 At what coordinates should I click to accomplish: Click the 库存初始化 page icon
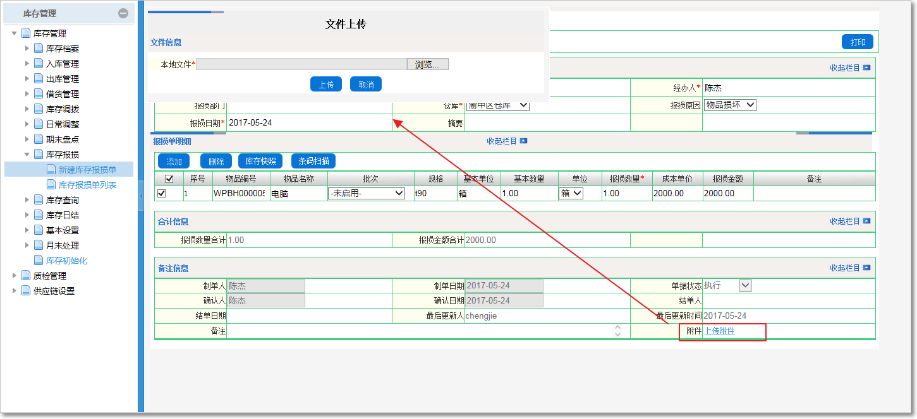[39, 261]
